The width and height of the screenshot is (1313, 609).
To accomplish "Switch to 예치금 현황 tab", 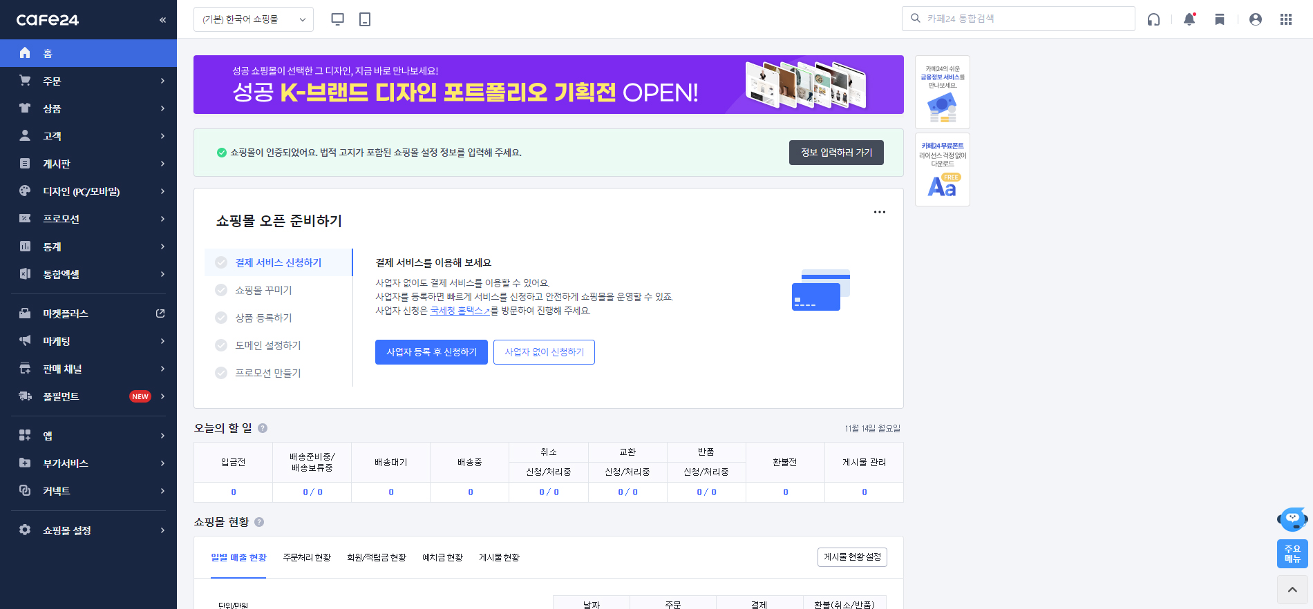I will coord(442,557).
